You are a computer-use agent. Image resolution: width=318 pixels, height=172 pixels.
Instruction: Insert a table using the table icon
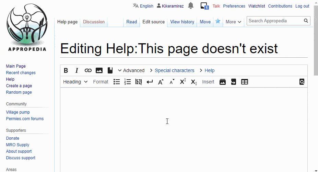[245, 82]
